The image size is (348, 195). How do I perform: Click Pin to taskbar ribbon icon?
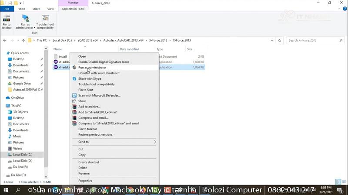pos(7,22)
